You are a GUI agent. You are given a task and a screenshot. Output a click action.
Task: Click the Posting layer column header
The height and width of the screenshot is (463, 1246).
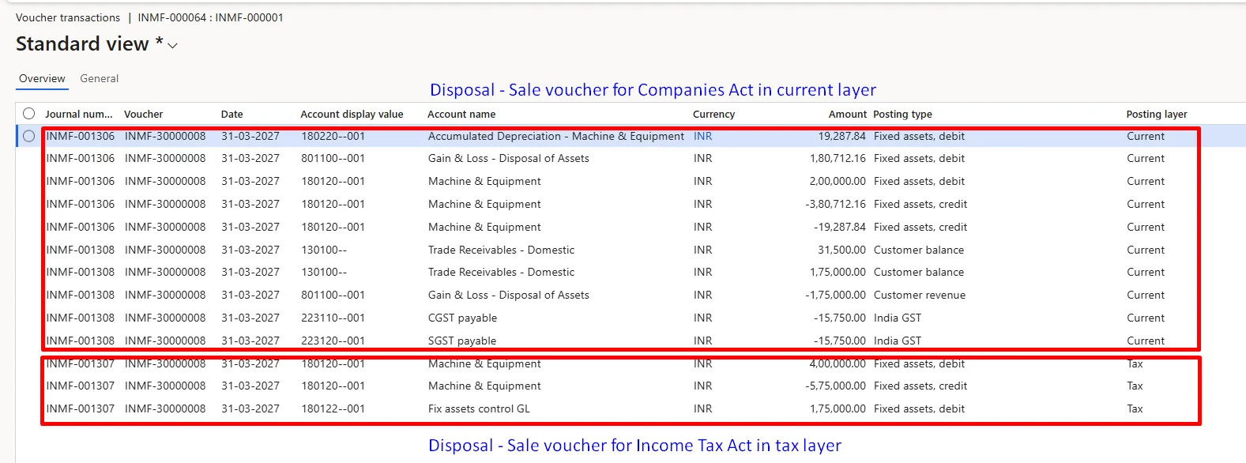(x=1156, y=115)
